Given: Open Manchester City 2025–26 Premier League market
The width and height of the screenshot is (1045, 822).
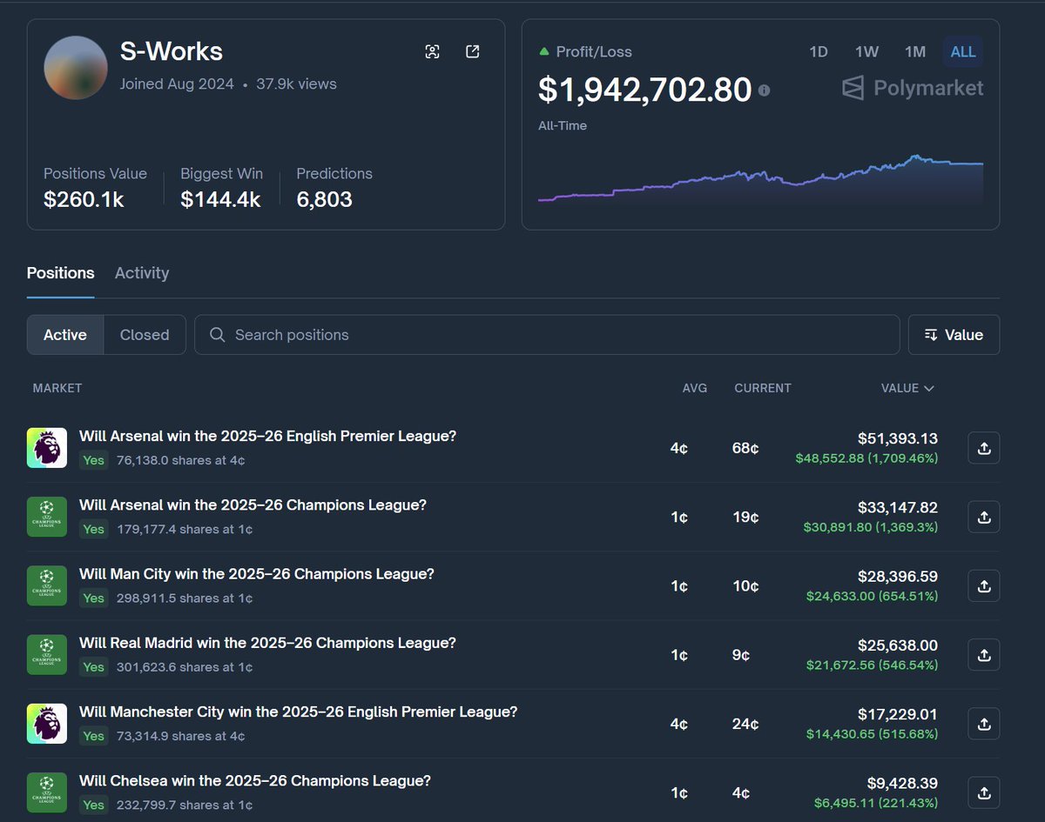Looking at the screenshot, I should 299,711.
